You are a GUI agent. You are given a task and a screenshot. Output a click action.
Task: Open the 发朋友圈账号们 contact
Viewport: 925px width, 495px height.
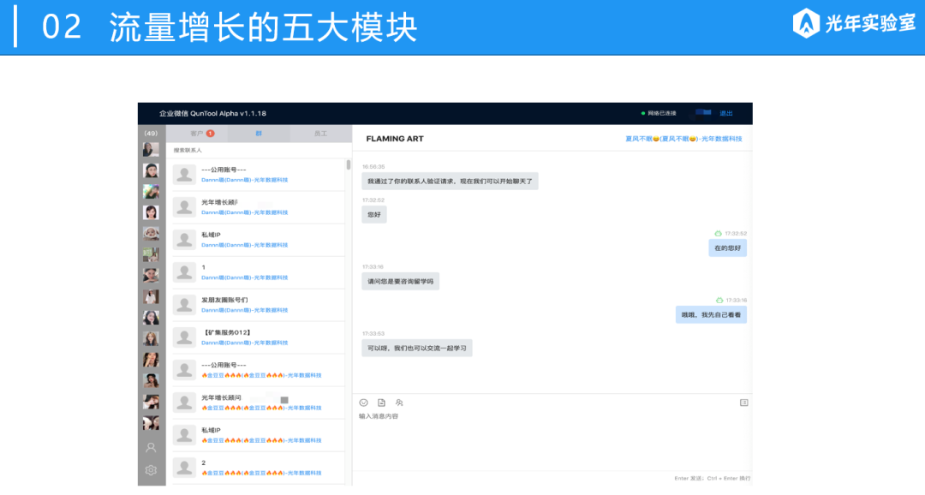[257, 305]
